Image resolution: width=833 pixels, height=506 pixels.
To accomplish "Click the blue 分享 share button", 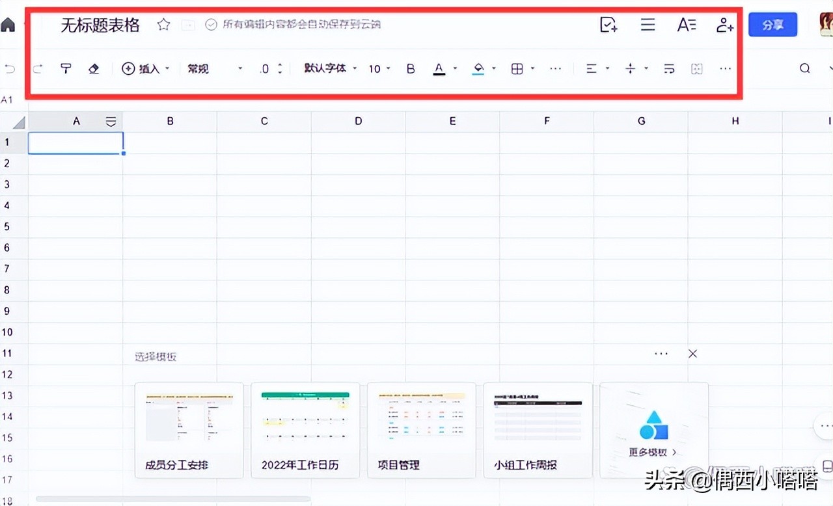I will 772,25.
